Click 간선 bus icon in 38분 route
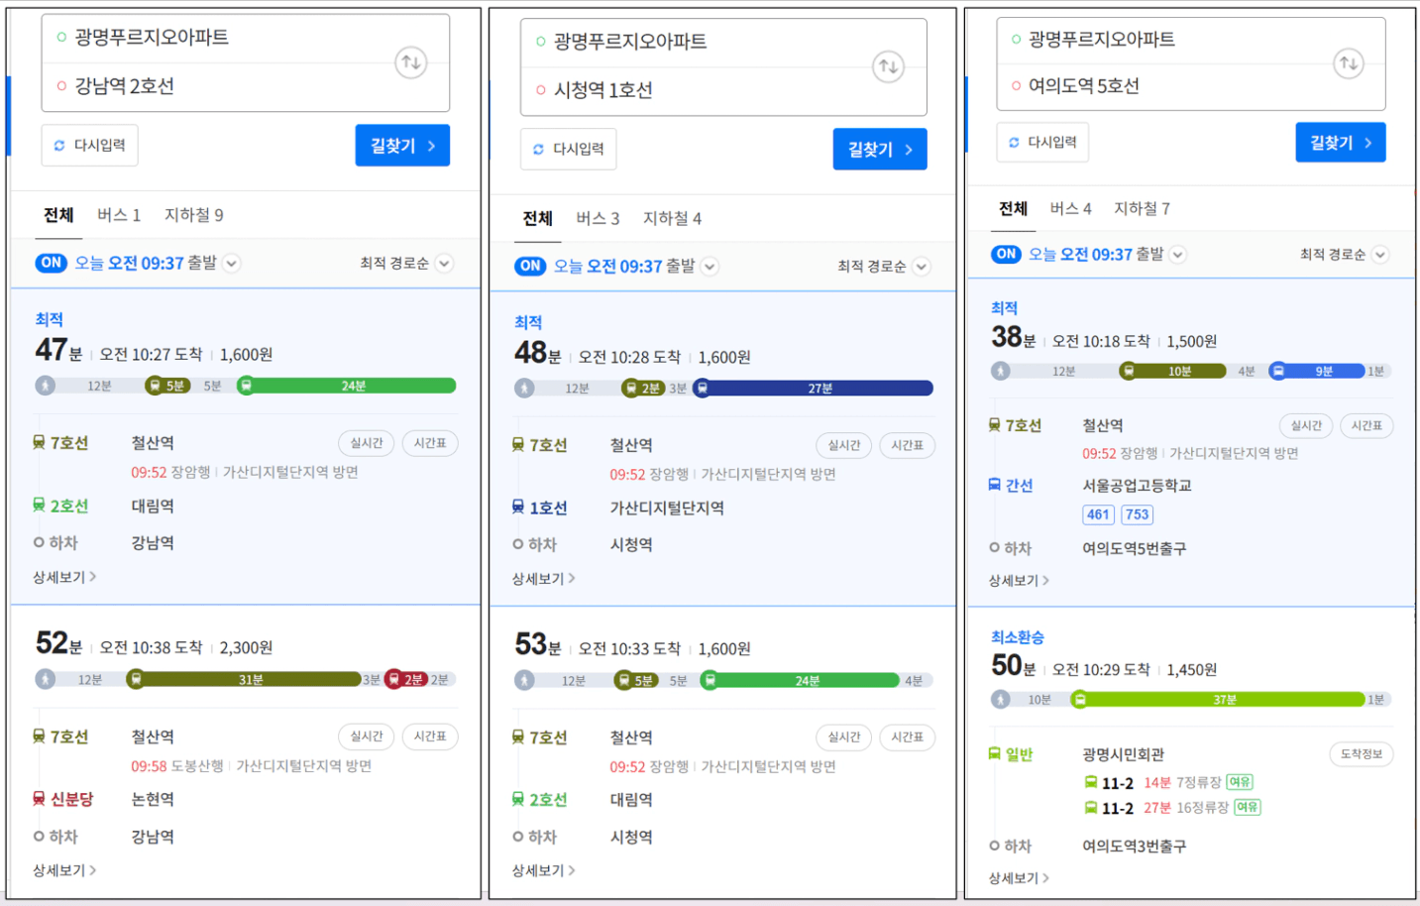 click(994, 485)
